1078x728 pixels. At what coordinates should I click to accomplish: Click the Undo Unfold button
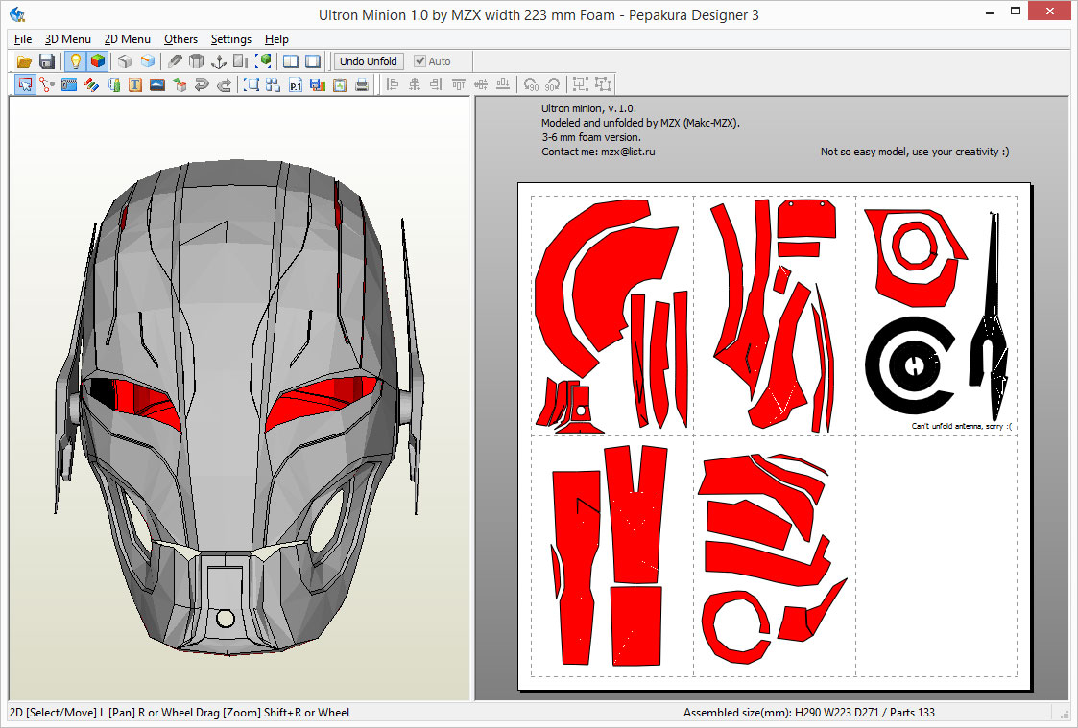[369, 61]
